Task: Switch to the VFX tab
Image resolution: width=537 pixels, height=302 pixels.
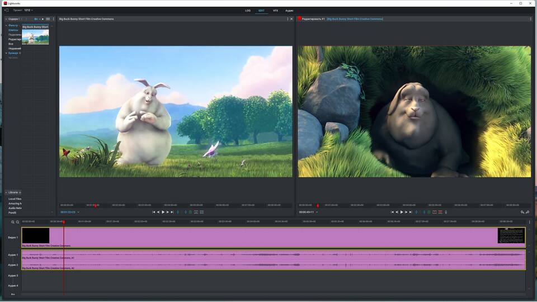Action: point(275,10)
